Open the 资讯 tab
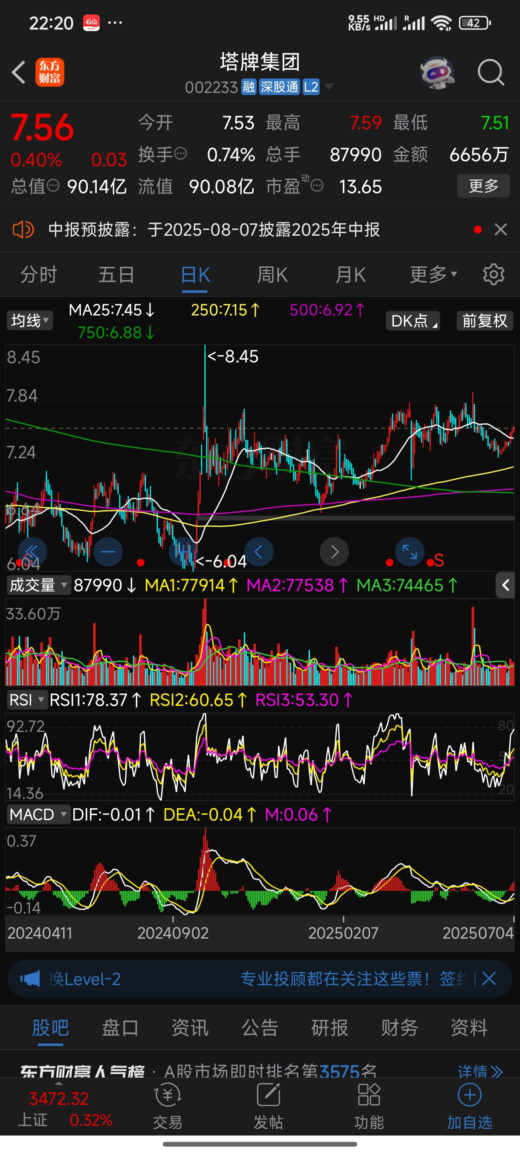Viewport: 520px width, 1156px height. pyautogui.click(x=190, y=1027)
